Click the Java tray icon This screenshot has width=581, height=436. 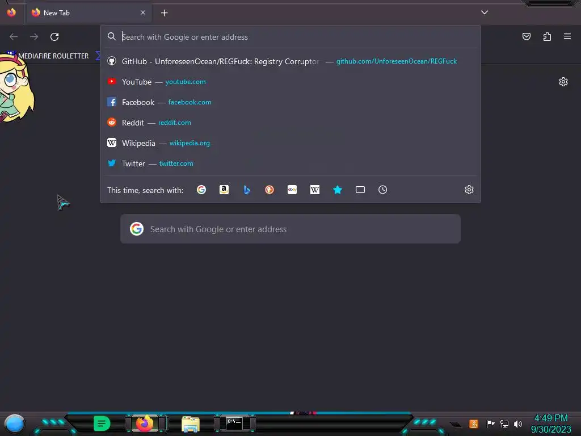pyautogui.click(x=474, y=424)
